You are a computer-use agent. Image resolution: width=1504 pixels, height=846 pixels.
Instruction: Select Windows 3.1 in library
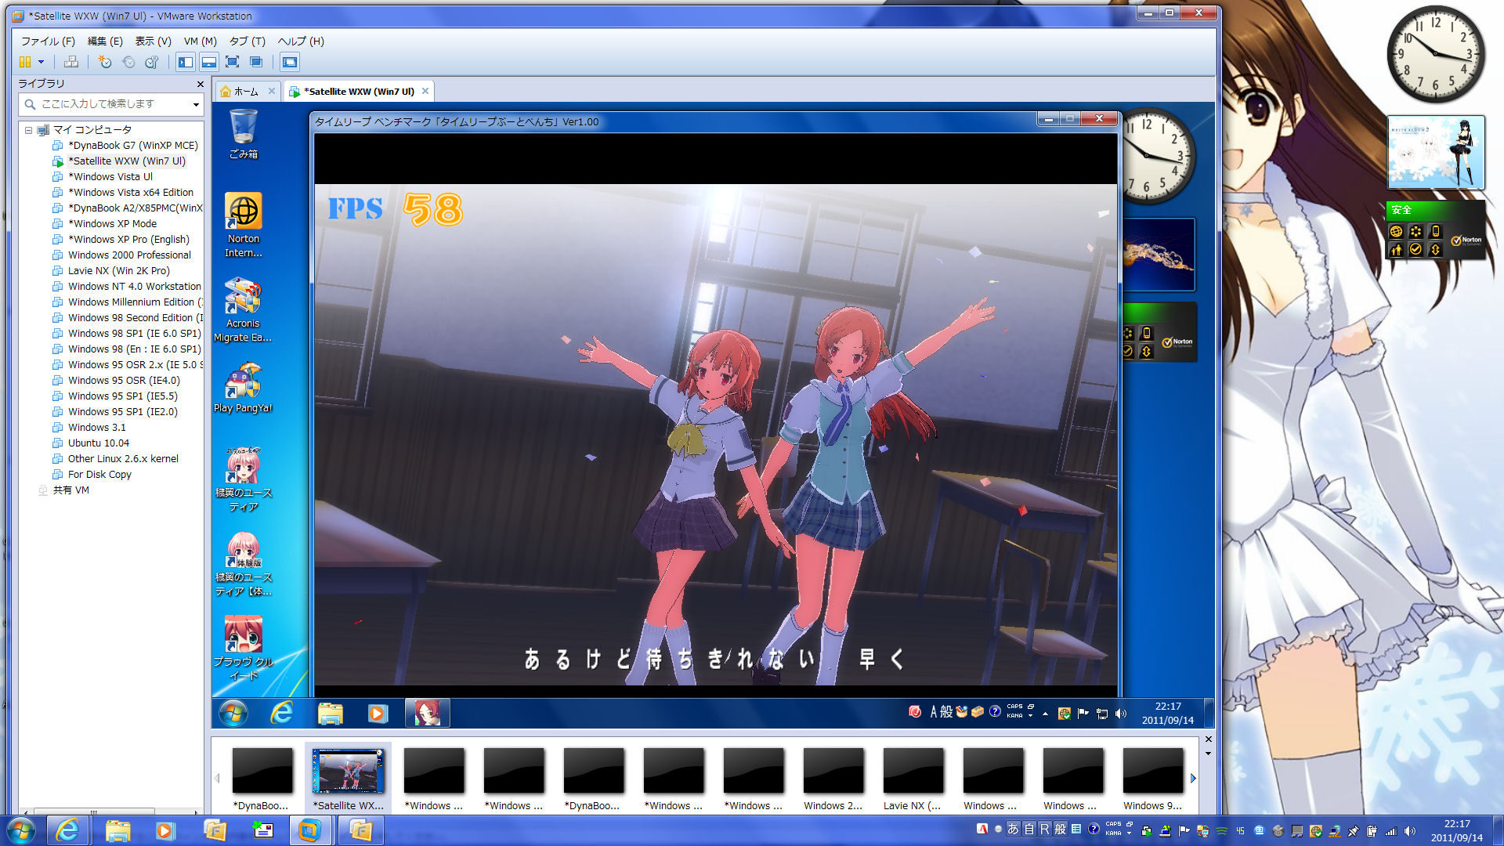click(96, 427)
